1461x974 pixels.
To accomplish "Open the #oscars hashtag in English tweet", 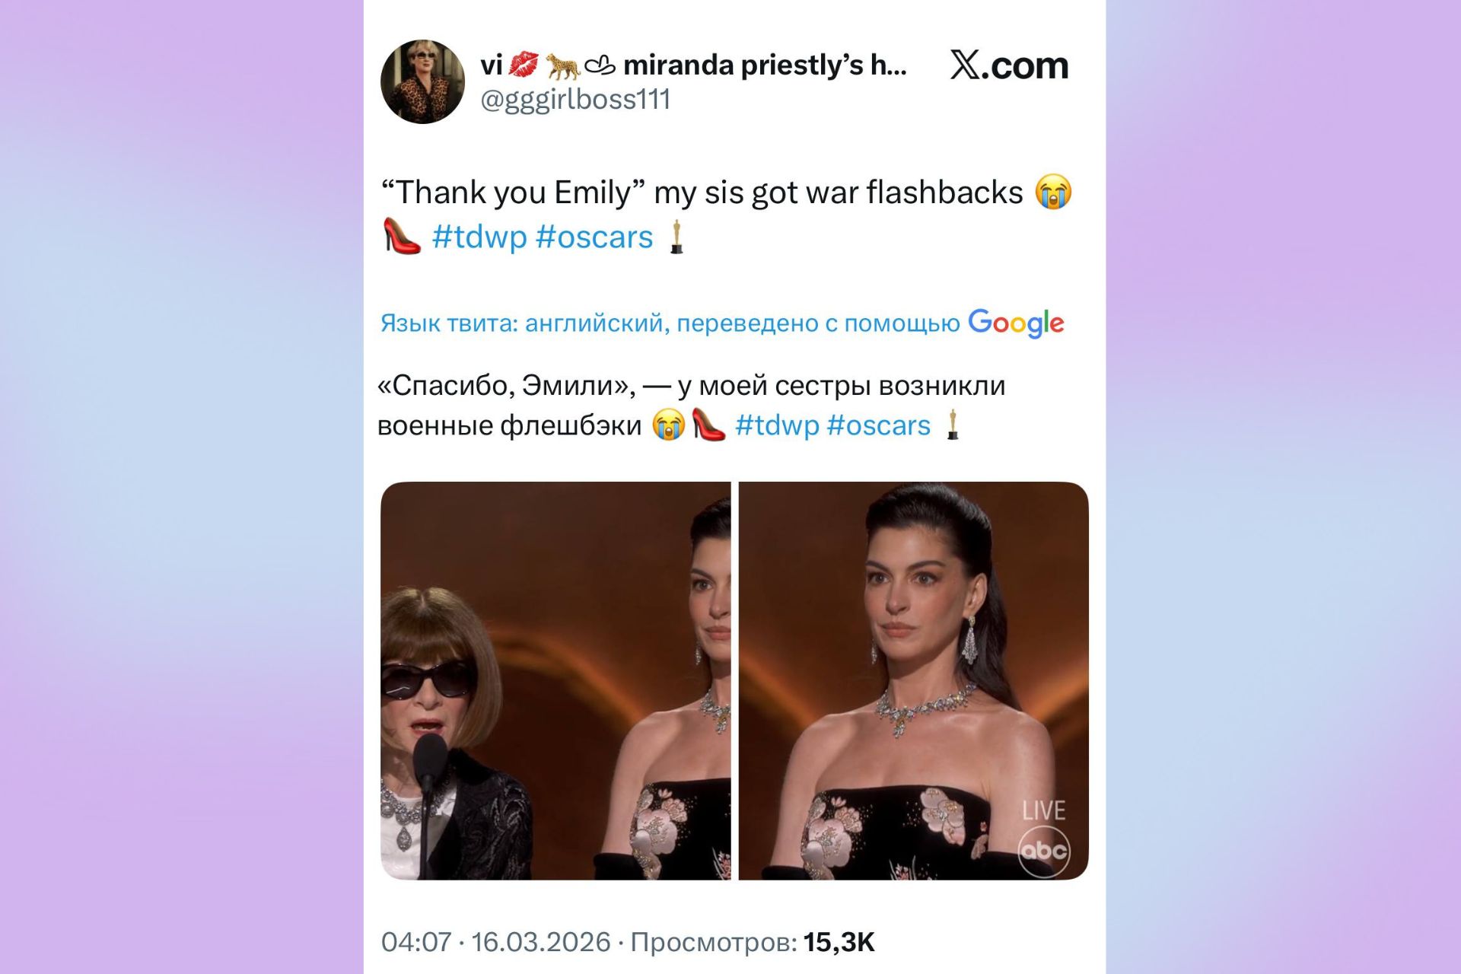I will (594, 237).
